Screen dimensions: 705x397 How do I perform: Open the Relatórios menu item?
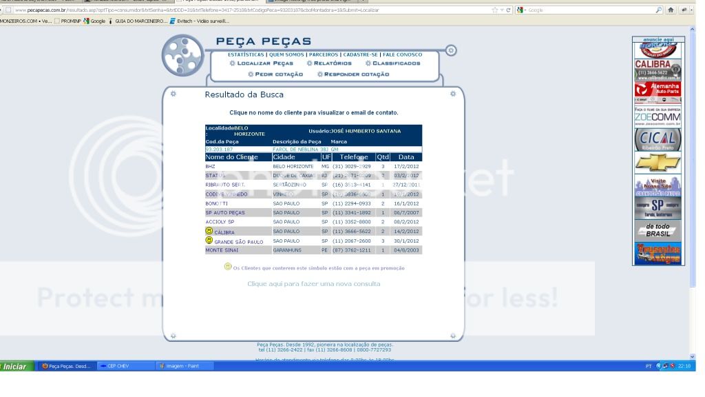(329, 63)
